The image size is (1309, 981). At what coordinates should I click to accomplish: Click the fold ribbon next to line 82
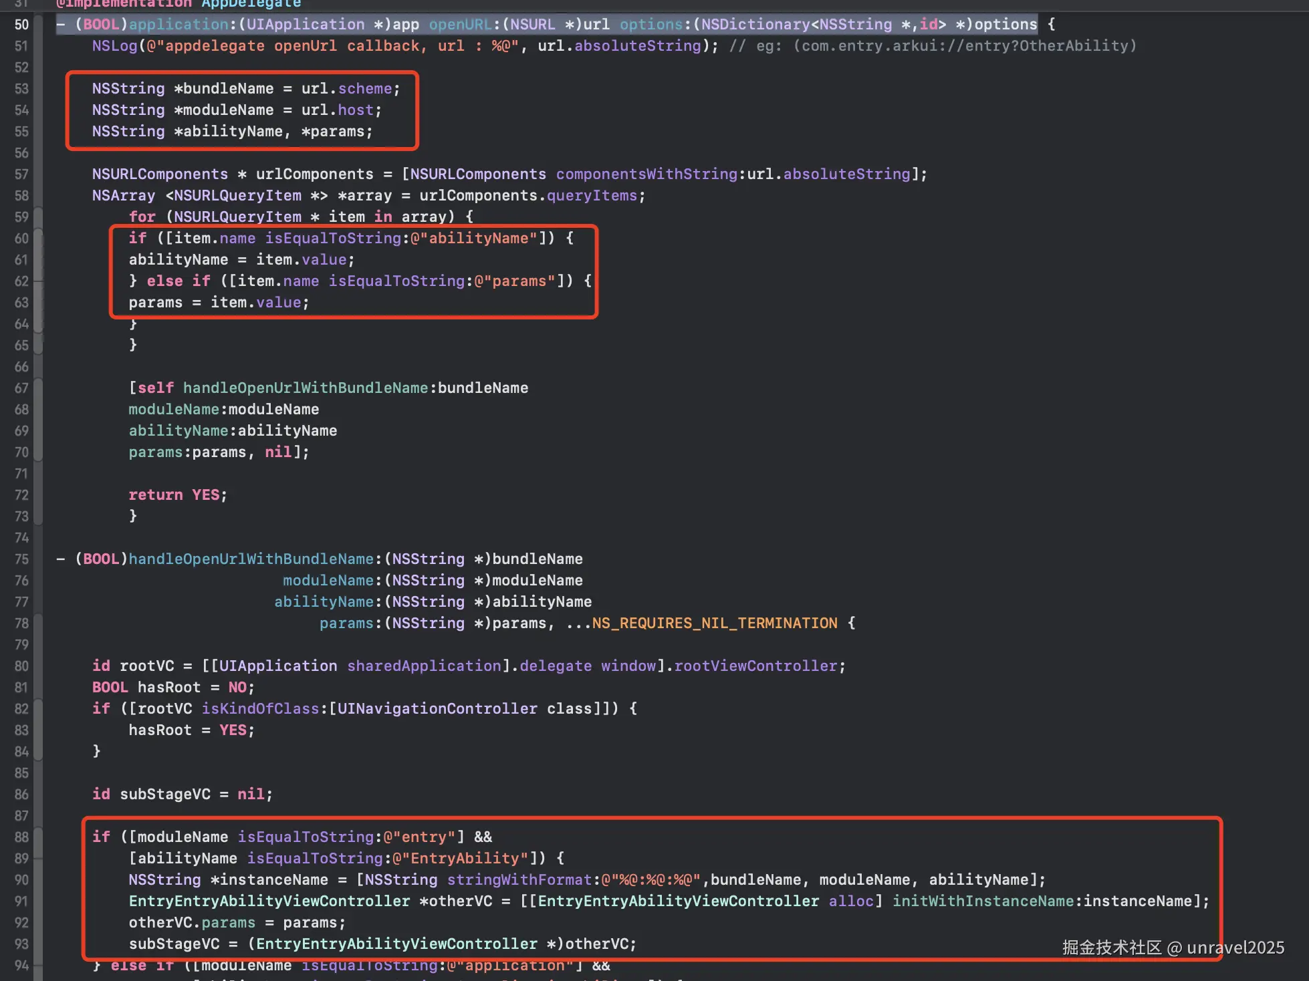pyautogui.click(x=38, y=709)
